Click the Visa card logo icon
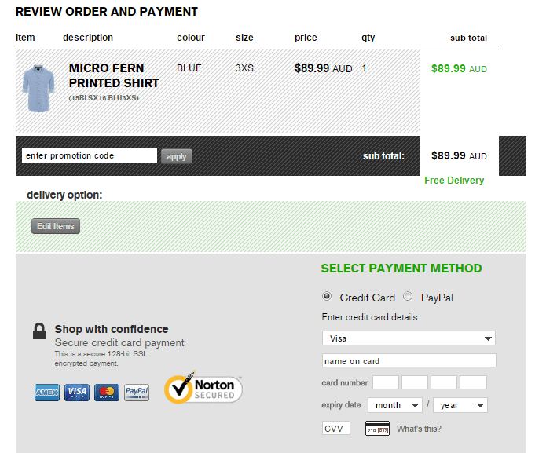 (77, 392)
